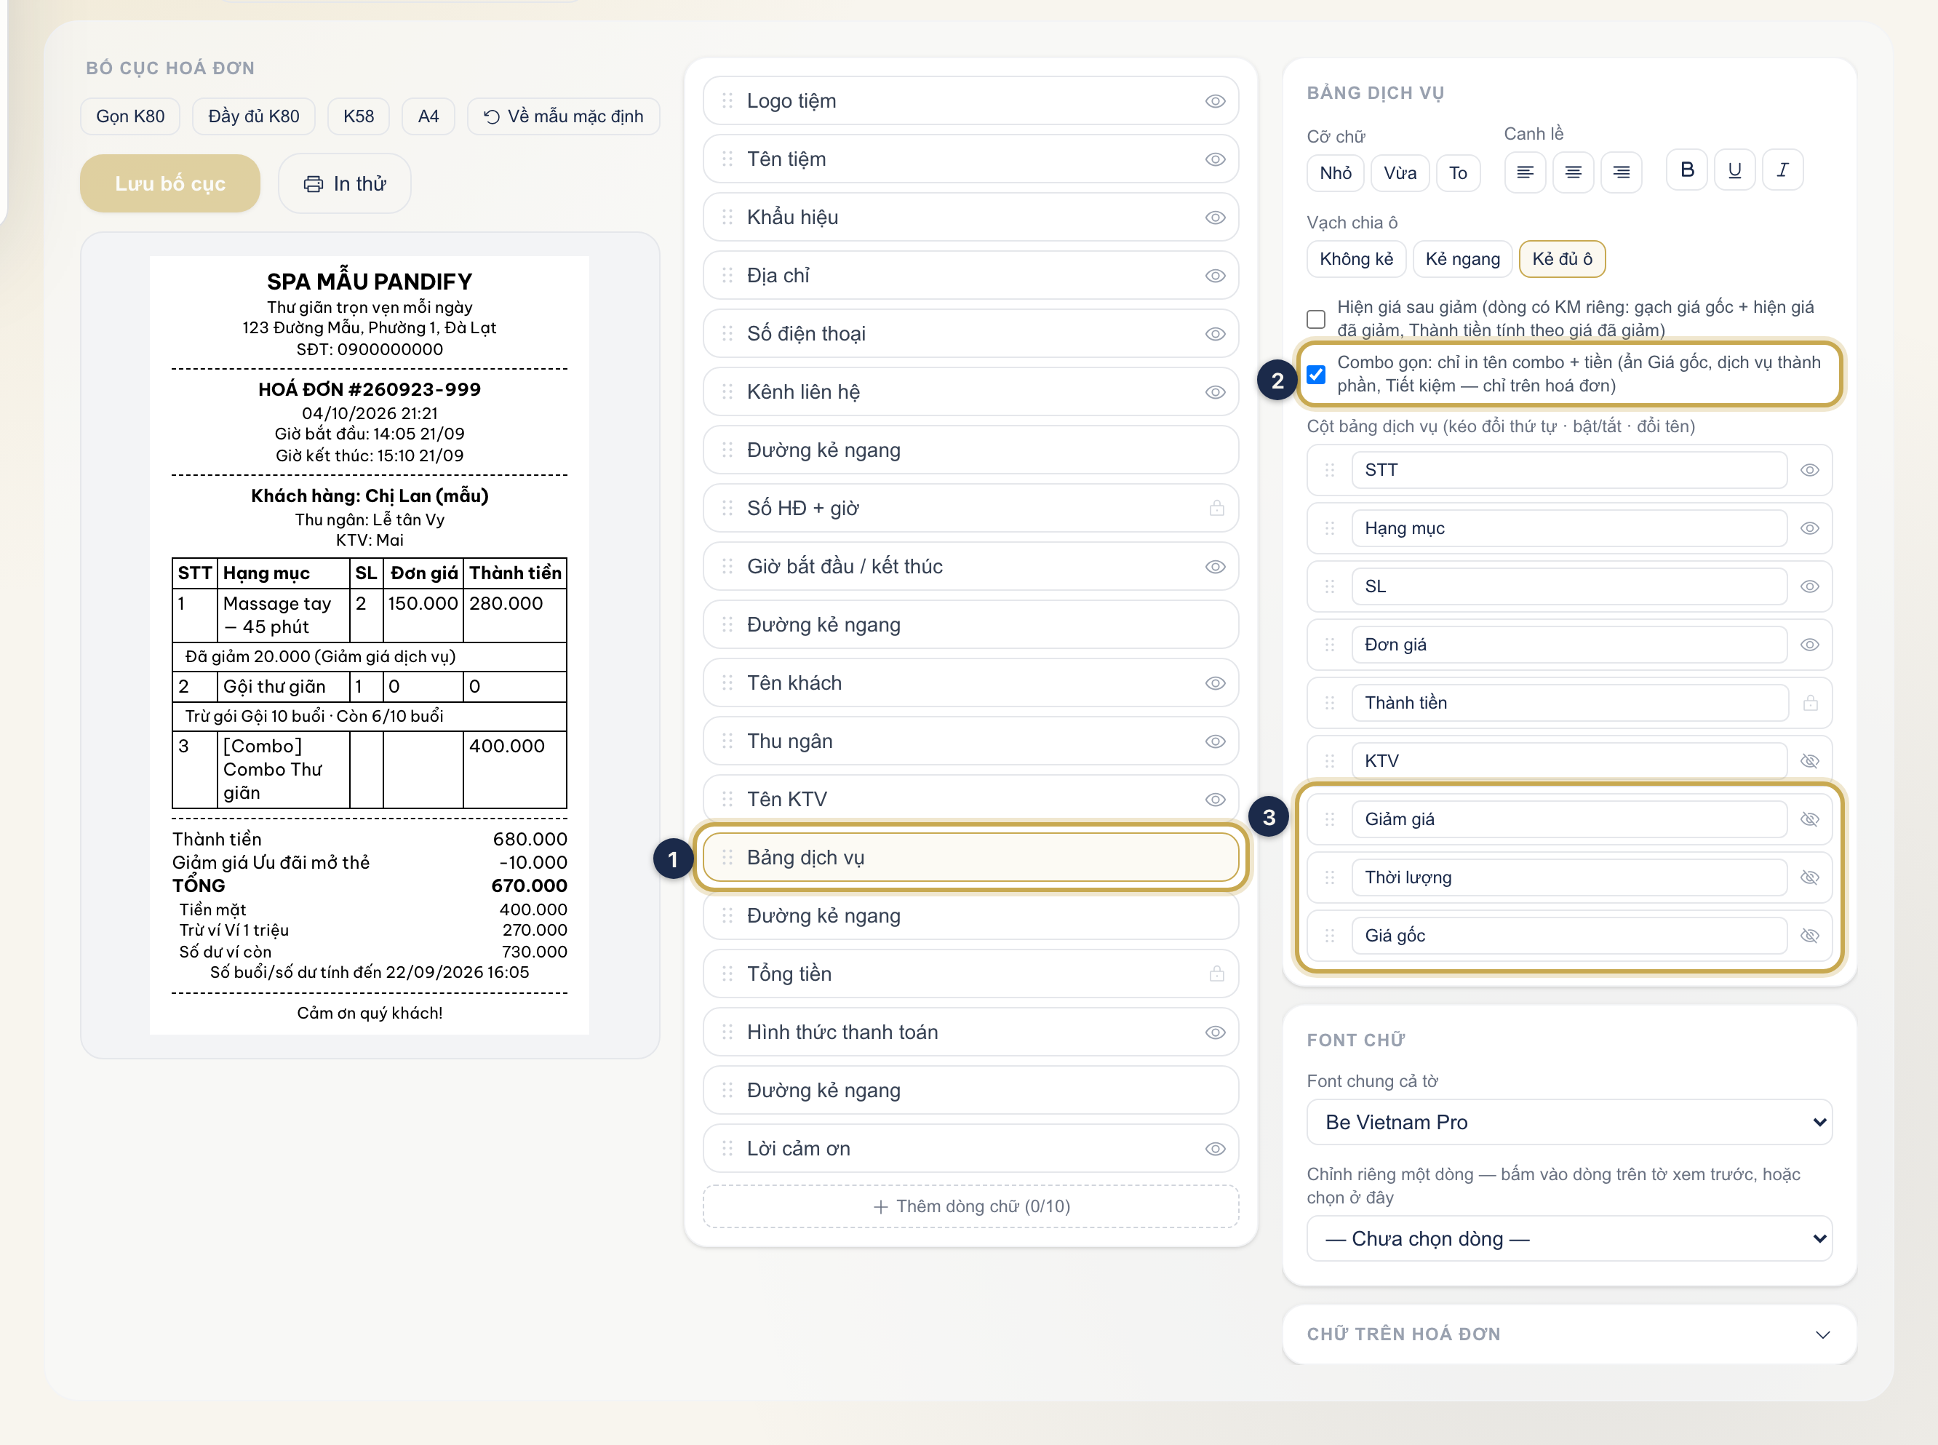Open the Font chung cả tờ dropdown
The image size is (1938, 1445).
pos(1569,1122)
